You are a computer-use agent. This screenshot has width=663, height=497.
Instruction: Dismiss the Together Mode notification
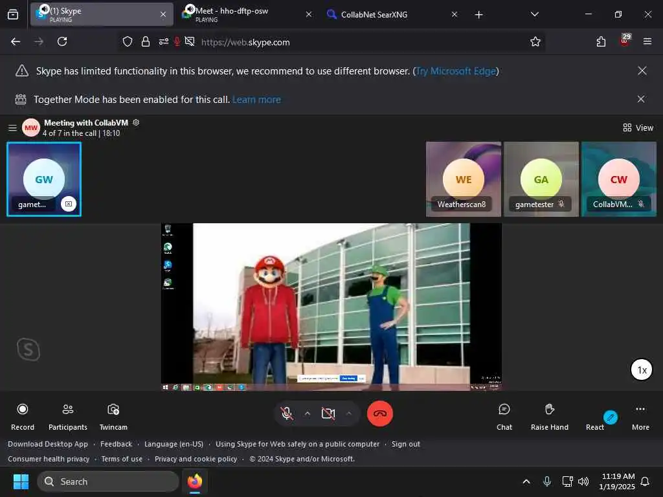point(641,99)
